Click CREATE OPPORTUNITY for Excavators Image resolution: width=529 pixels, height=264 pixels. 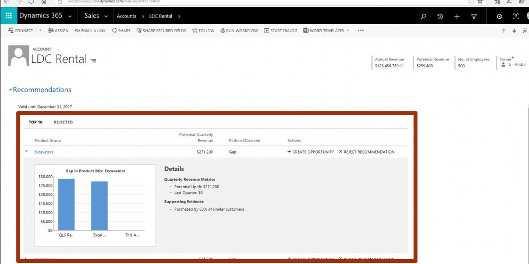(x=310, y=152)
